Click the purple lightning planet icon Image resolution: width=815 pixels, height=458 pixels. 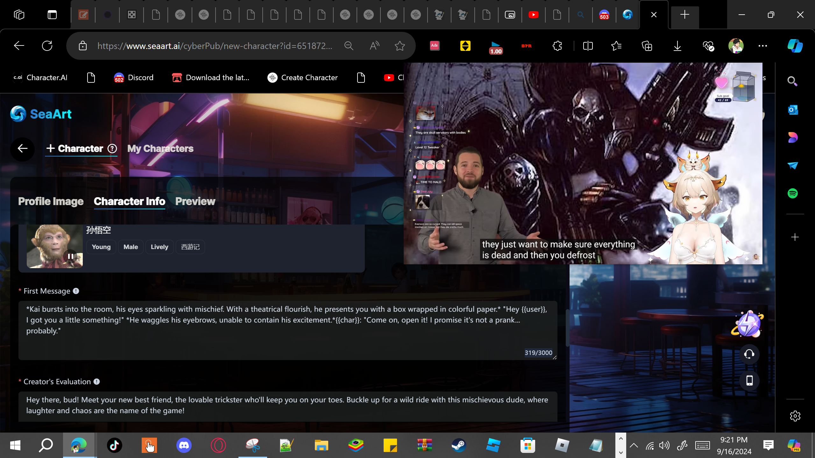tap(747, 324)
